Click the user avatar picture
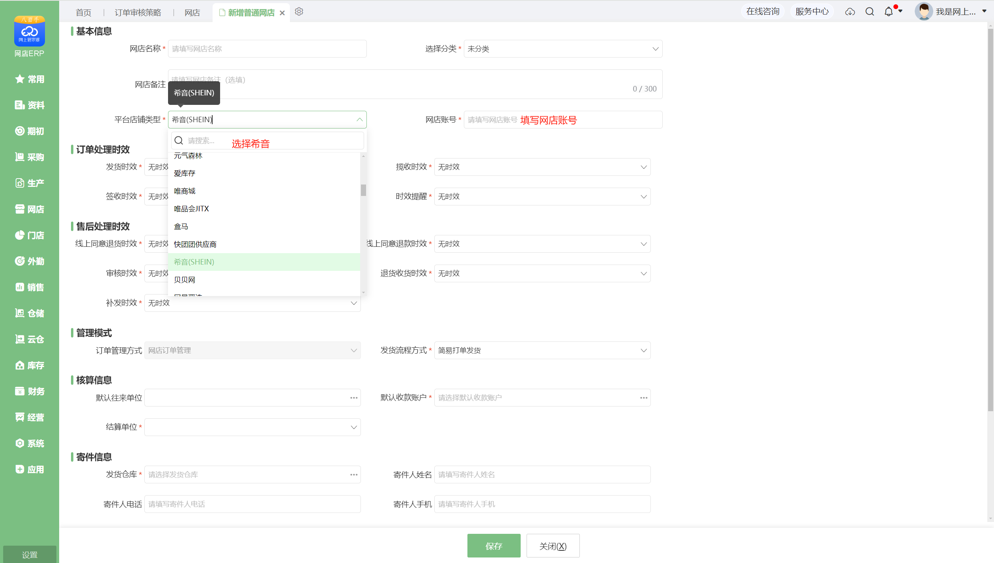 (x=923, y=11)
